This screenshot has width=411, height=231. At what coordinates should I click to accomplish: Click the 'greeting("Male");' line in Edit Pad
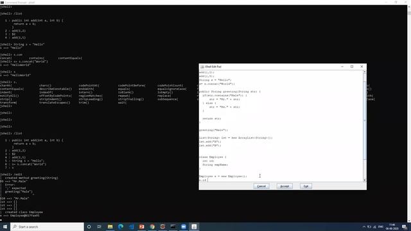214,130
